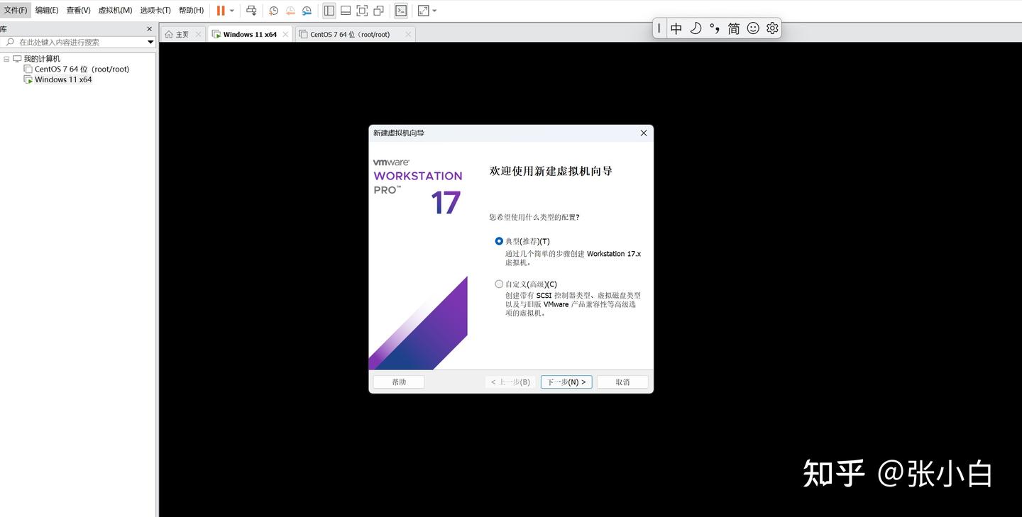Open the 虚拟机(M) menu
Image resolution: width=1022 pixels, height=517 pixels.
pyautogui.click(x=115, y=11)
